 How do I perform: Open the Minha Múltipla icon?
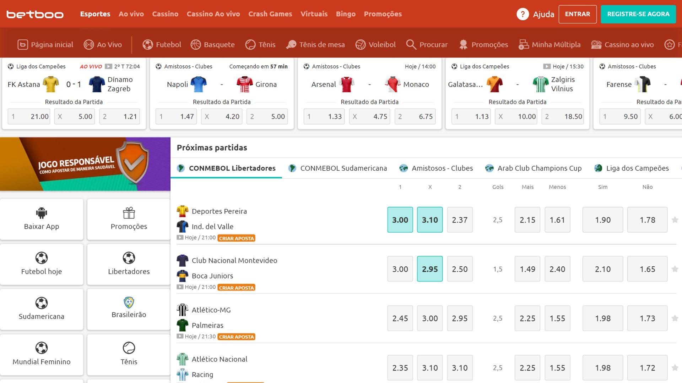[x=524, y=45]
